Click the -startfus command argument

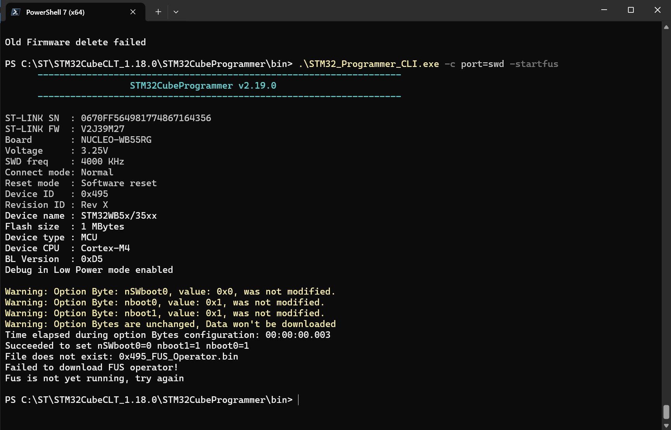(533, 64)
